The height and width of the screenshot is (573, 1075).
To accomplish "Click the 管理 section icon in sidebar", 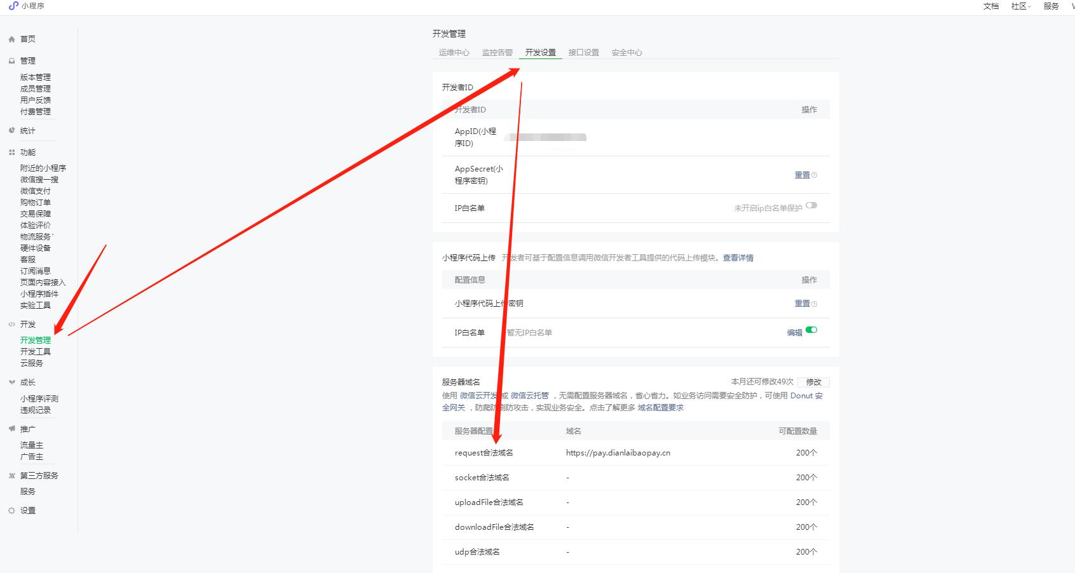I will [x=11, y=61].
